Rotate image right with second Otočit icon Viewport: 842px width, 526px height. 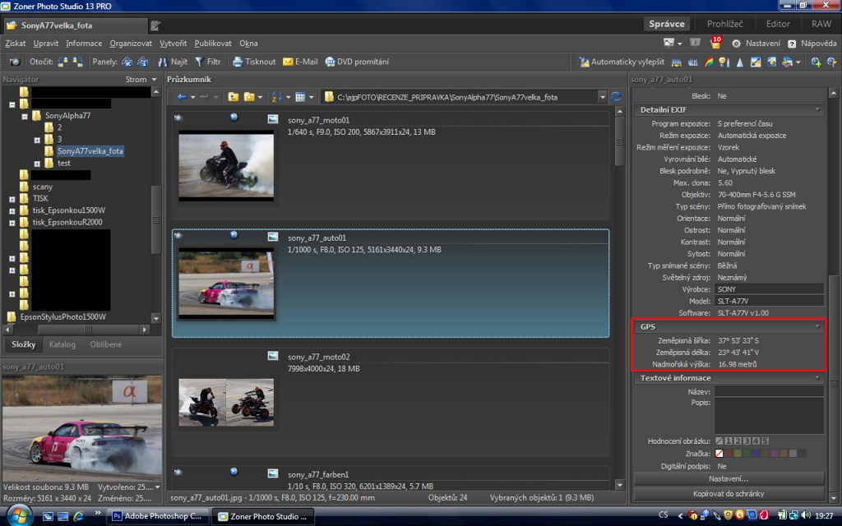pyautogui.click(x=78, y=62)
